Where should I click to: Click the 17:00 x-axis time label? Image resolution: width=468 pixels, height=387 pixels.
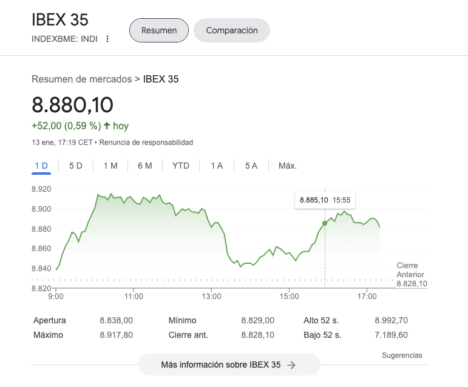tap(367, 297)
